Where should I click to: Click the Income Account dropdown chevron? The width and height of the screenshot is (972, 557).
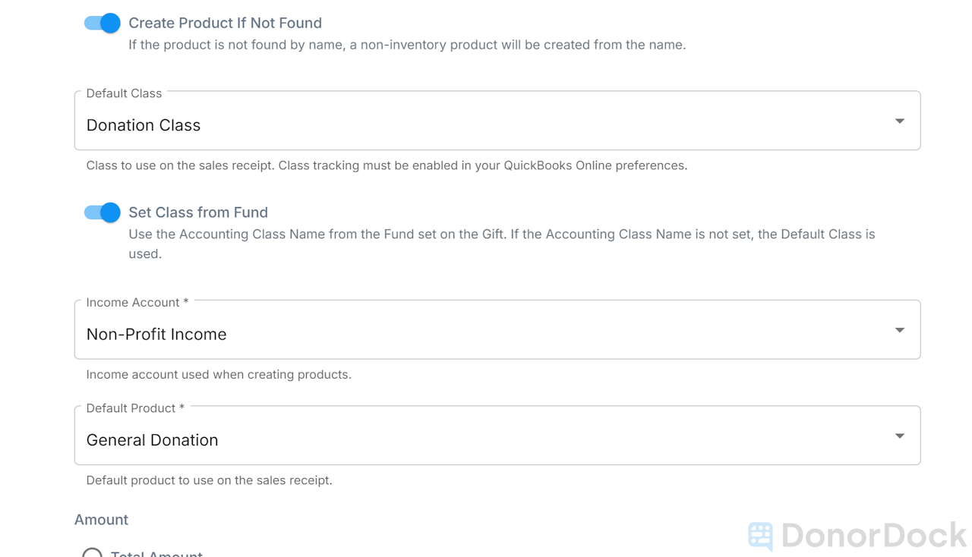(x=899, y=329)
